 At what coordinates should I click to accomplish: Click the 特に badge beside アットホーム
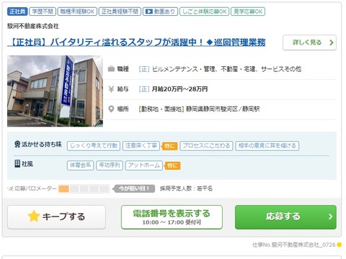pos(172,165)
